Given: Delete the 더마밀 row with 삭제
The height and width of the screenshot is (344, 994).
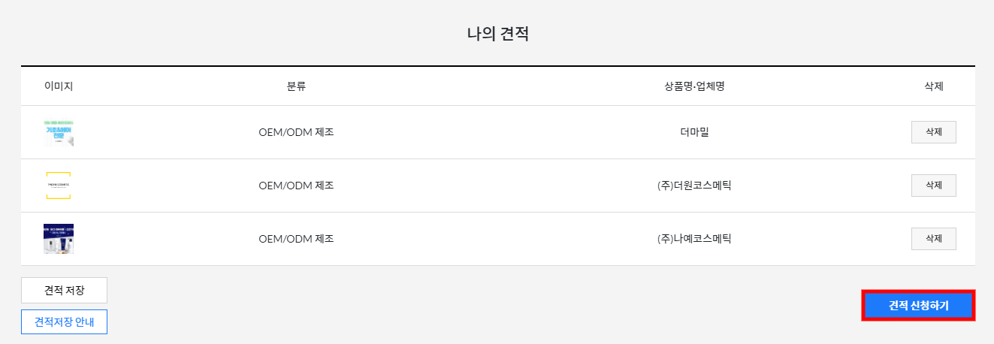Looking at the screenshot, I should click(933, 132).
